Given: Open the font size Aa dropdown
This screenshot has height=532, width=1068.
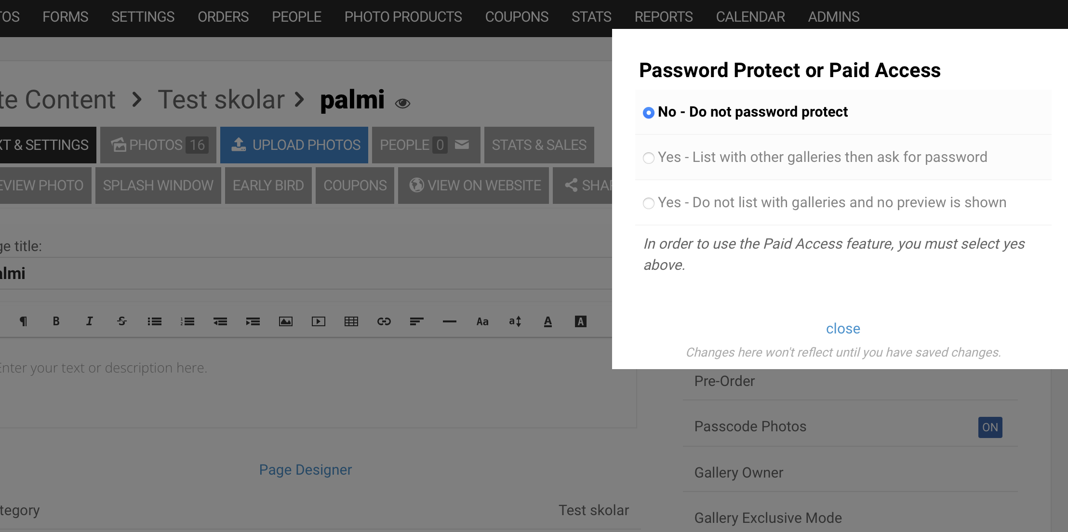Looking at the screenshot, I should click(482, 321).
